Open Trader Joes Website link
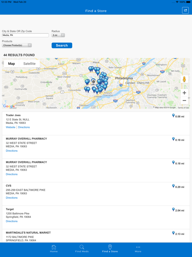 click(10, 127)
